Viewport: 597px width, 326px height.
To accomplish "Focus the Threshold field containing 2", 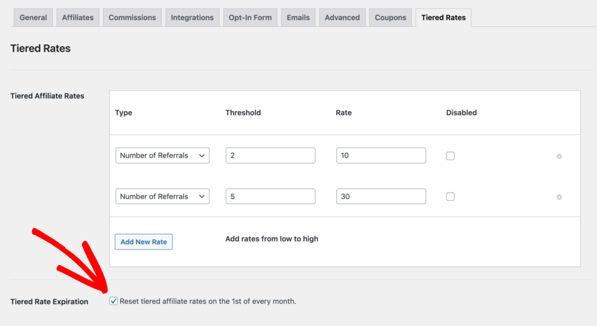I will point(271,155).
